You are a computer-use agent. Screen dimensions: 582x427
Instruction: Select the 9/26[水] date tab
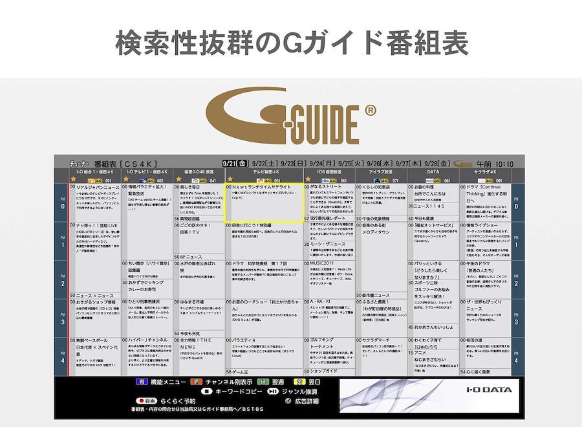[380, 164]
